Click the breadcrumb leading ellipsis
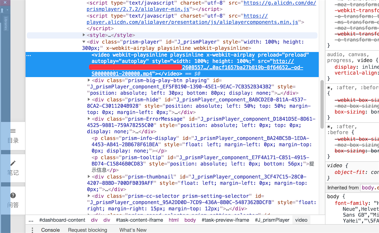 coord(31,220)
